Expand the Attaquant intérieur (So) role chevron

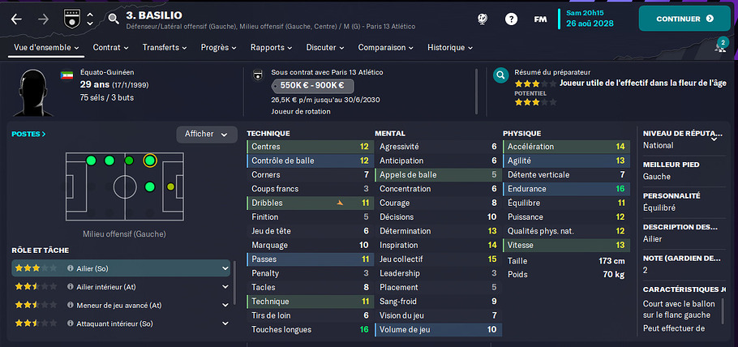[225, 323]
